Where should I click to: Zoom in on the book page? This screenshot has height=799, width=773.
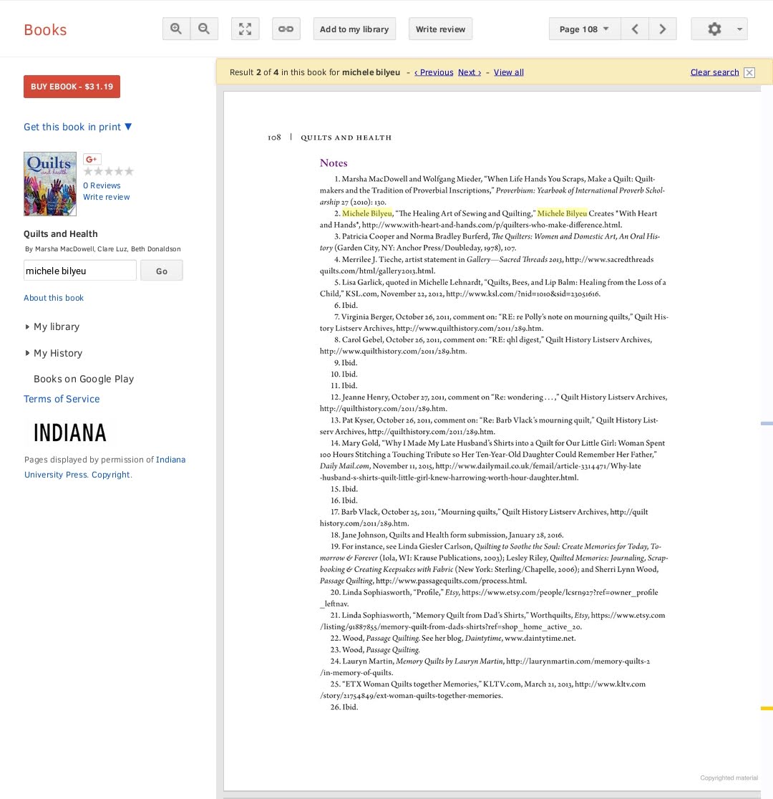[176, 29]
